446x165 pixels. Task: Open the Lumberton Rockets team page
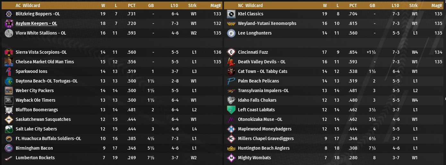35,158
